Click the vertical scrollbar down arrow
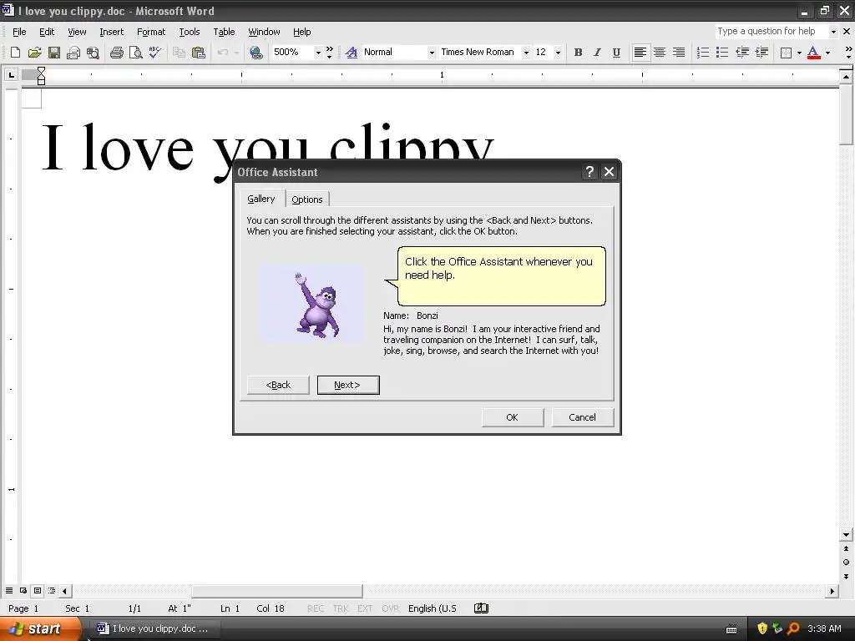This screenshot has height=641, width=855. [846, 535]
